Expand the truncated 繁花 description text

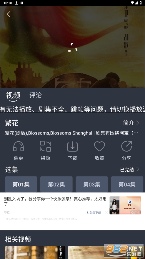(71, 133)
